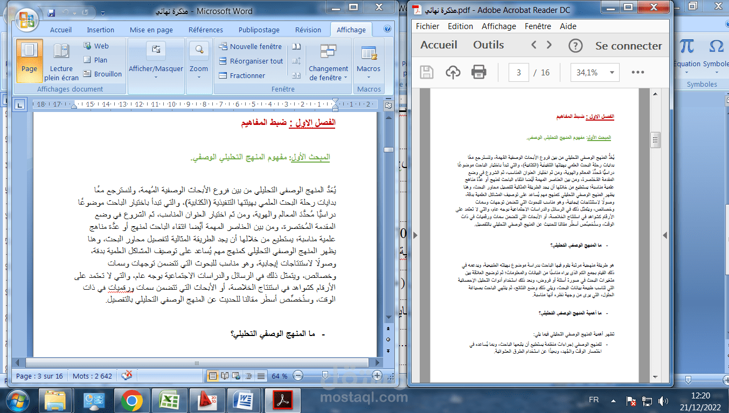Click the Save icon in Word's quick access toolbar

(51, 12)
